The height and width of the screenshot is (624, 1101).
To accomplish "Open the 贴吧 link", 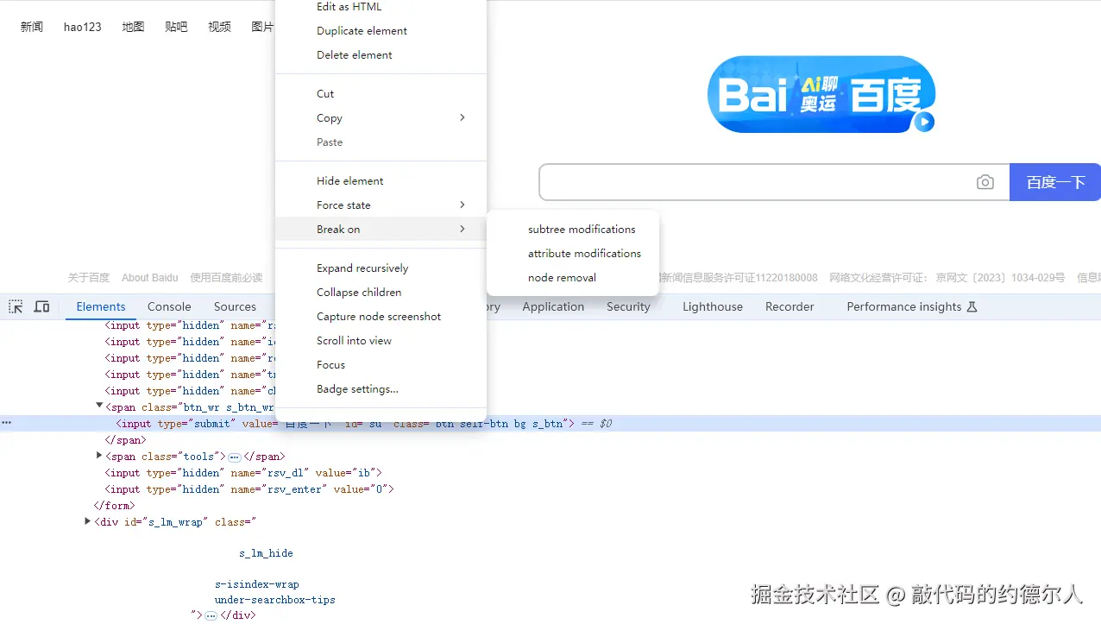I will tap(176, 27).
